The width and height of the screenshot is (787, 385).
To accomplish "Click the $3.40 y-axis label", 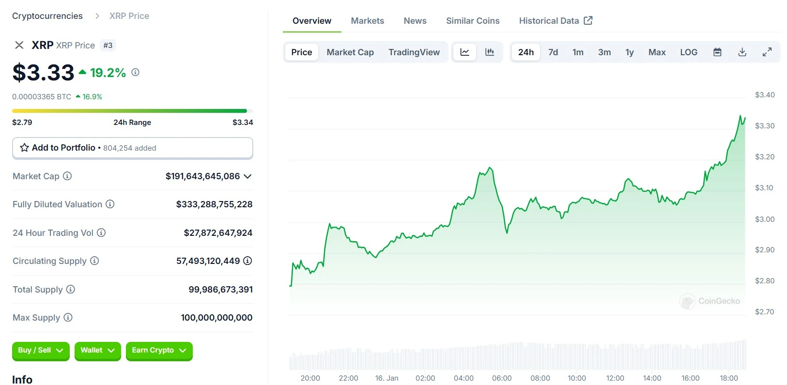I will coord(765,95).
